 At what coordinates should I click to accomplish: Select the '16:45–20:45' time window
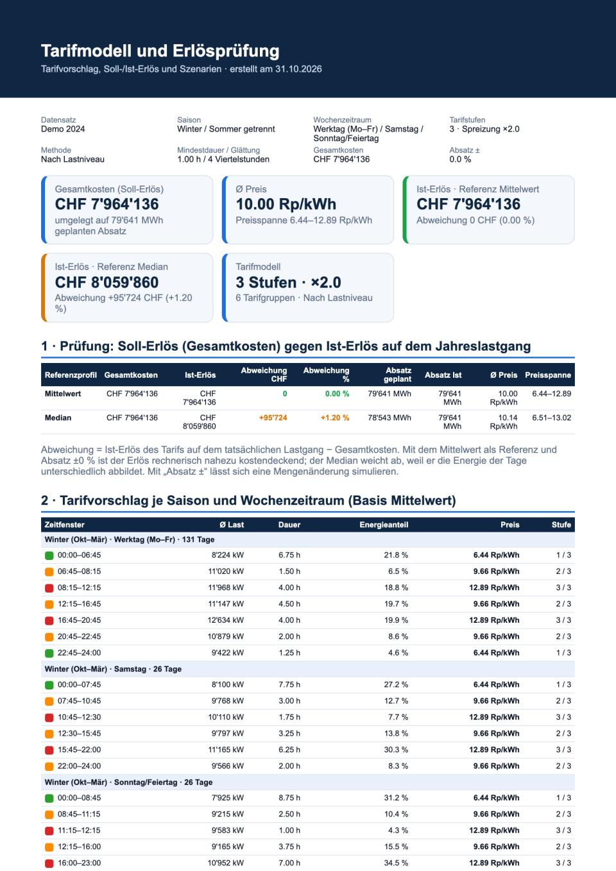click(x=79, y=620)
